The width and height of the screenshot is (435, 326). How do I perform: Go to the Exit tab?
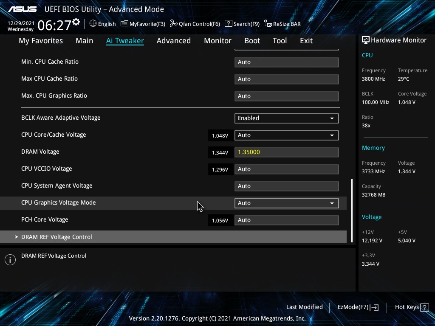pyautogui.click(x=306, y=41)
